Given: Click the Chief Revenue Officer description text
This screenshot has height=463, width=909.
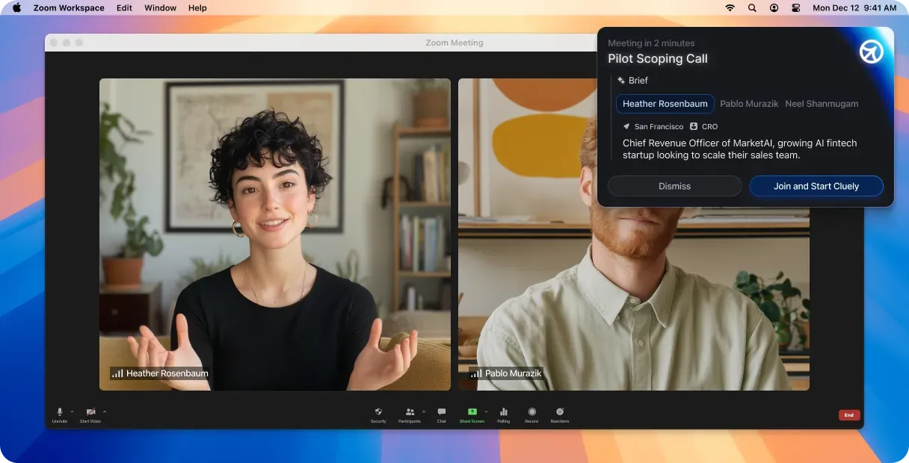Looking at the screenshot, I should (740, 149).
